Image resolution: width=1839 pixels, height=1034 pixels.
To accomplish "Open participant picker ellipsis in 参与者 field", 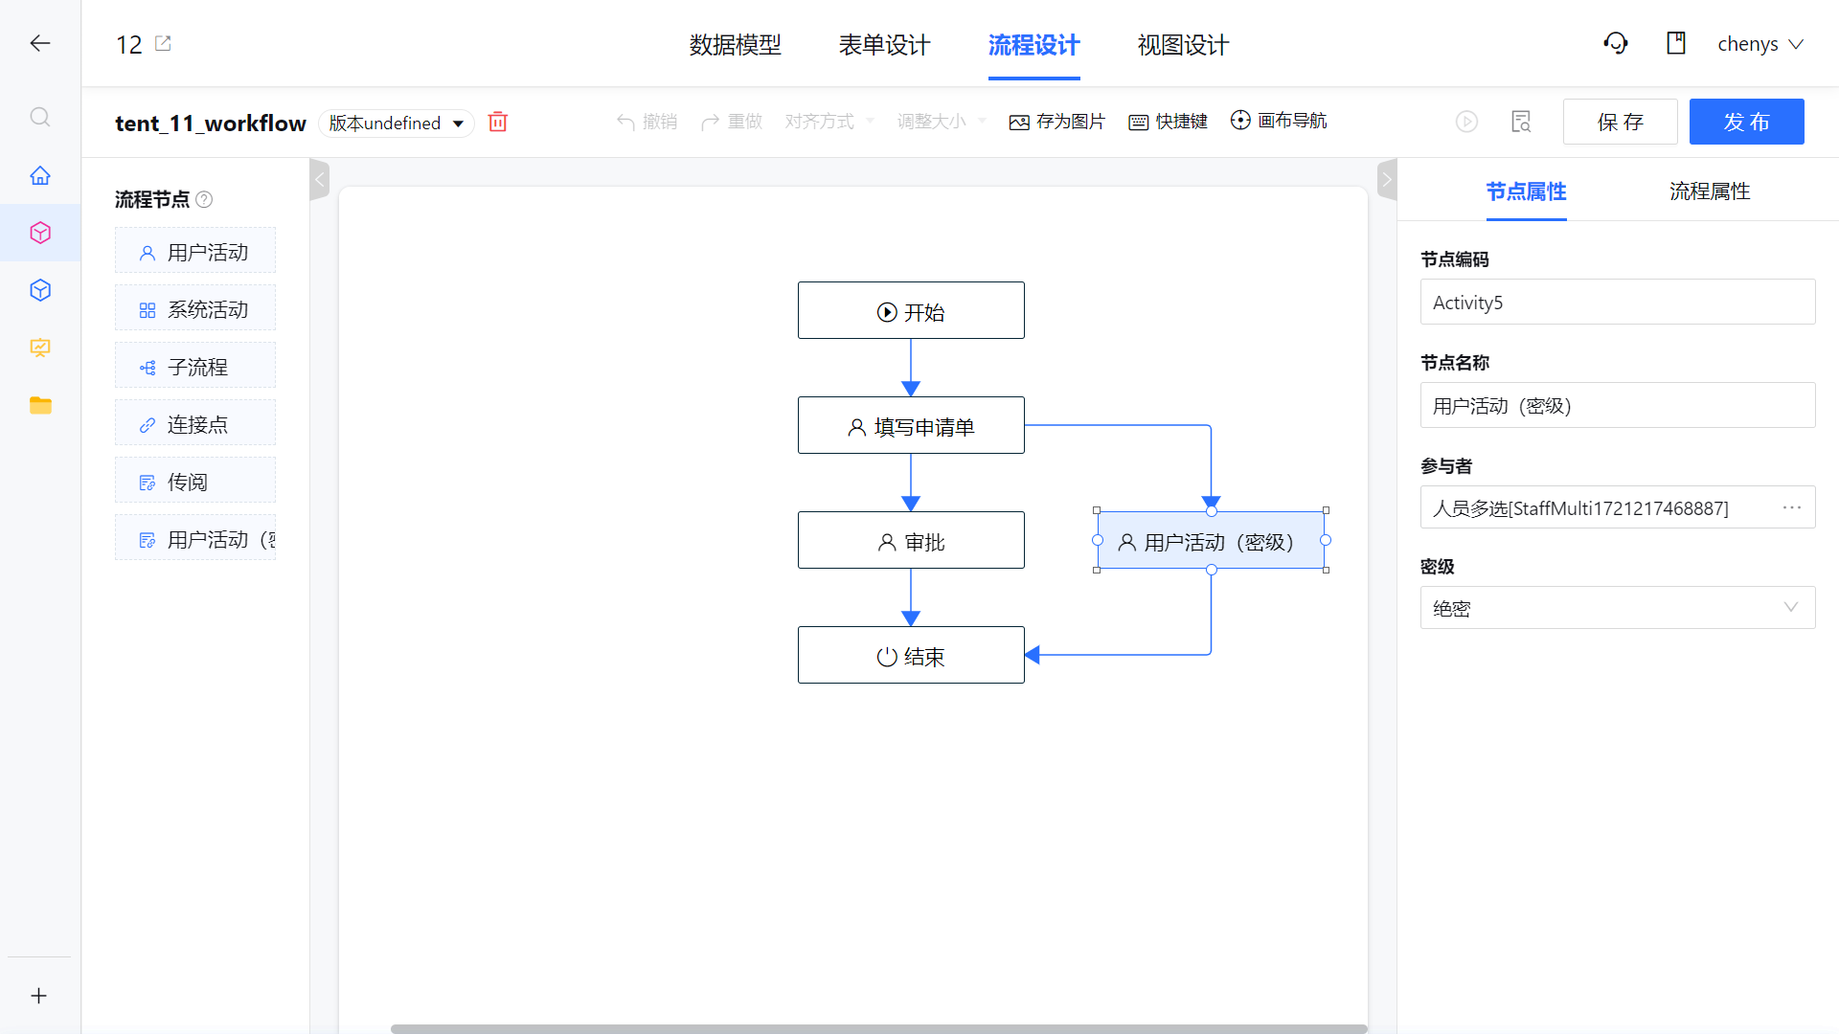I will coord(1792,507).
